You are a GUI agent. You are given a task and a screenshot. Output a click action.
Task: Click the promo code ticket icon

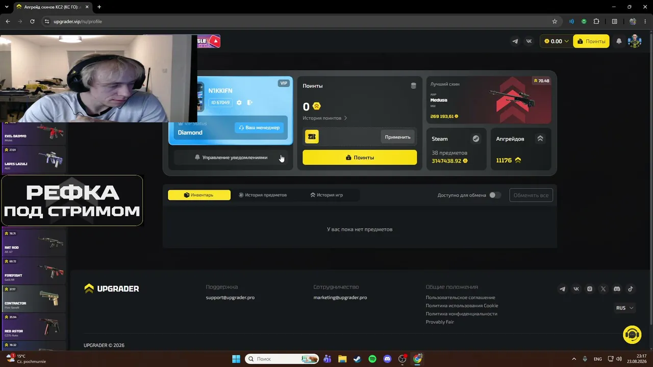312,137
